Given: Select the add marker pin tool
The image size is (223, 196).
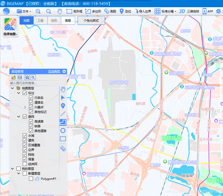Looking at the screenshot, I should click(x=63, y=106).
